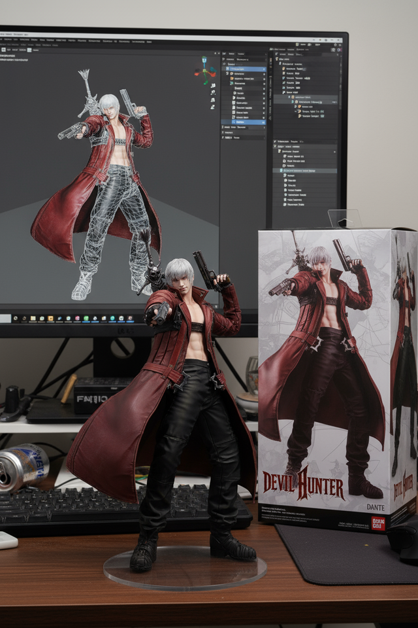Screen dimensions: 418x628
Task: Open the pink icon on the taskbar
Action: [77, 319]
